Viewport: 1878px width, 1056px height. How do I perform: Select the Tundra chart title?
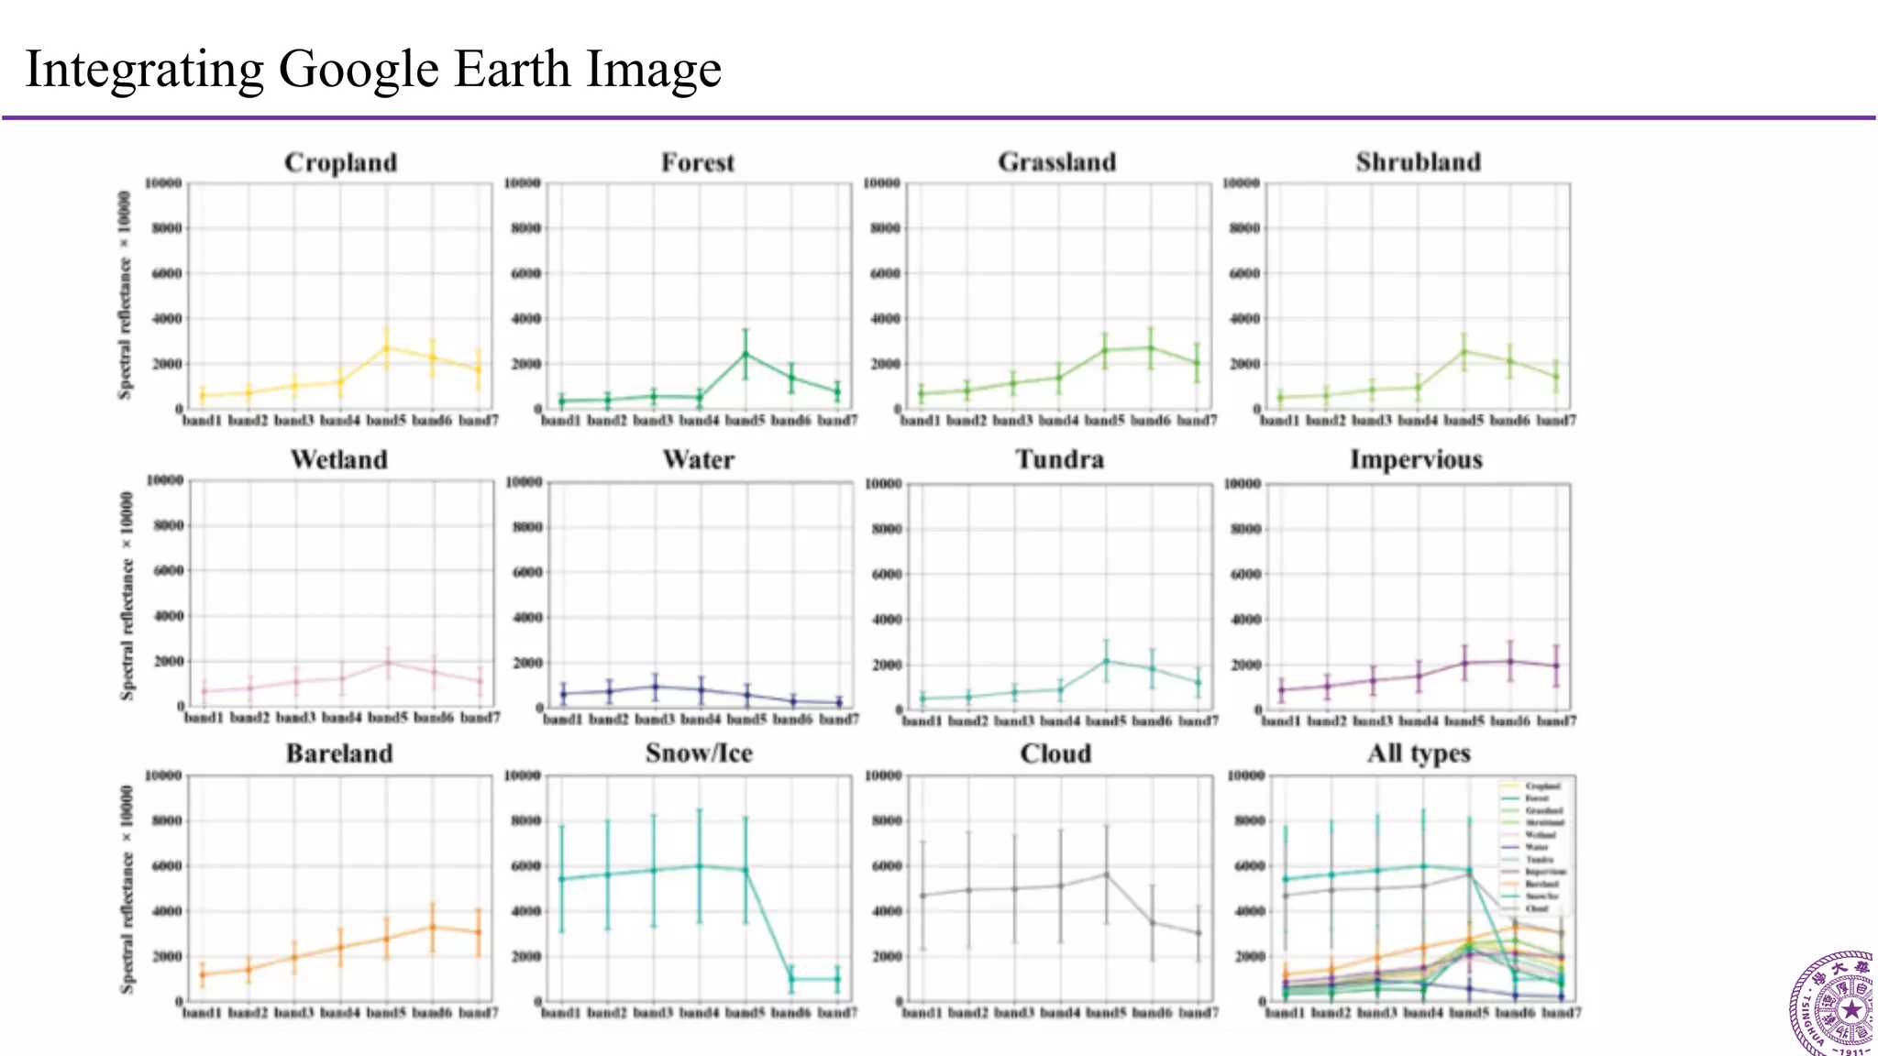(1059, 459)
